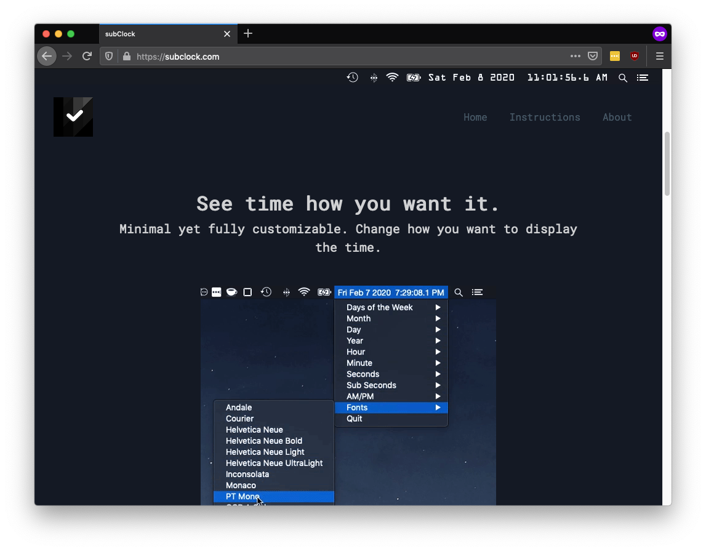The height and width of the screenshot is (551, 706).
Task: Close the subClock tab
Action: tap(227, 34)
